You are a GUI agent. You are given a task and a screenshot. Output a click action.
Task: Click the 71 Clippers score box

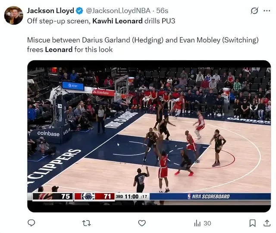[x=94, y=196]
